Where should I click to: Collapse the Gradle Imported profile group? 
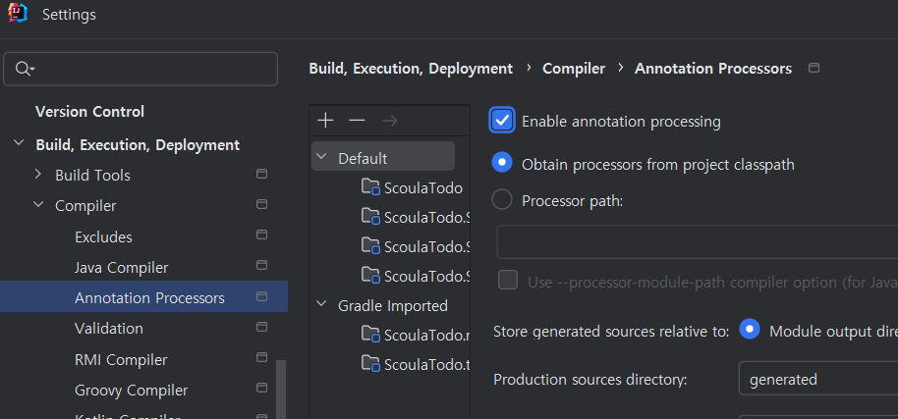click(321, 305)
